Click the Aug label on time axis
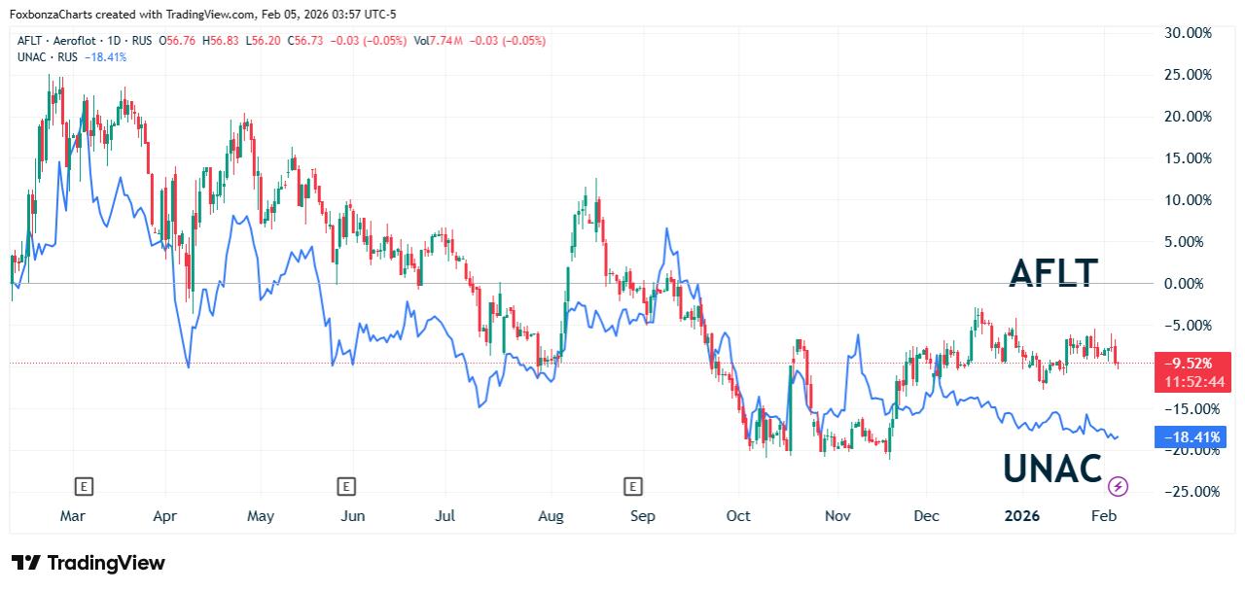1245x592 pixels. (x=551, y=515)
